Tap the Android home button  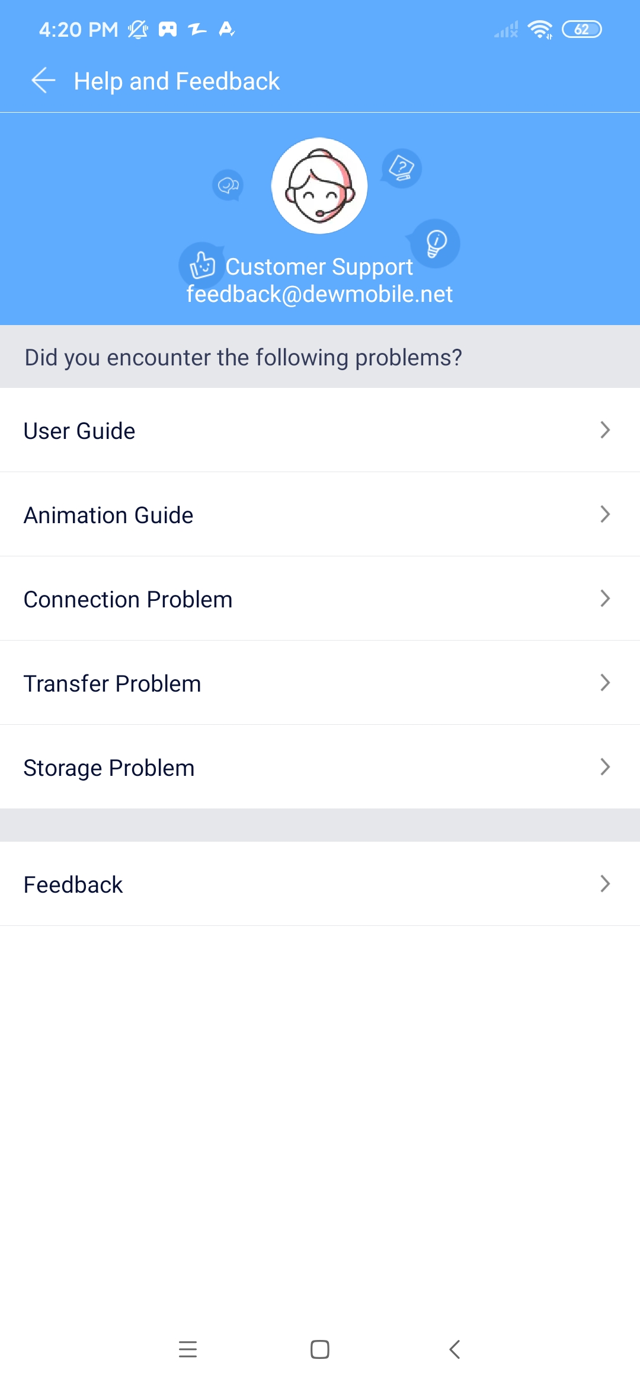point(320,1349)
